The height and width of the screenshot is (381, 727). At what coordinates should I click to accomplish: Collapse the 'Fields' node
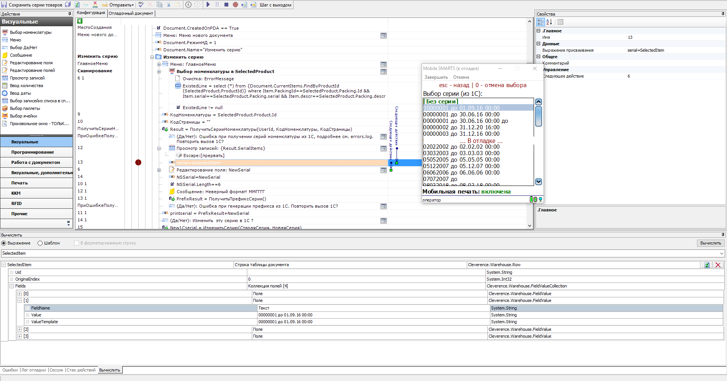12,286
